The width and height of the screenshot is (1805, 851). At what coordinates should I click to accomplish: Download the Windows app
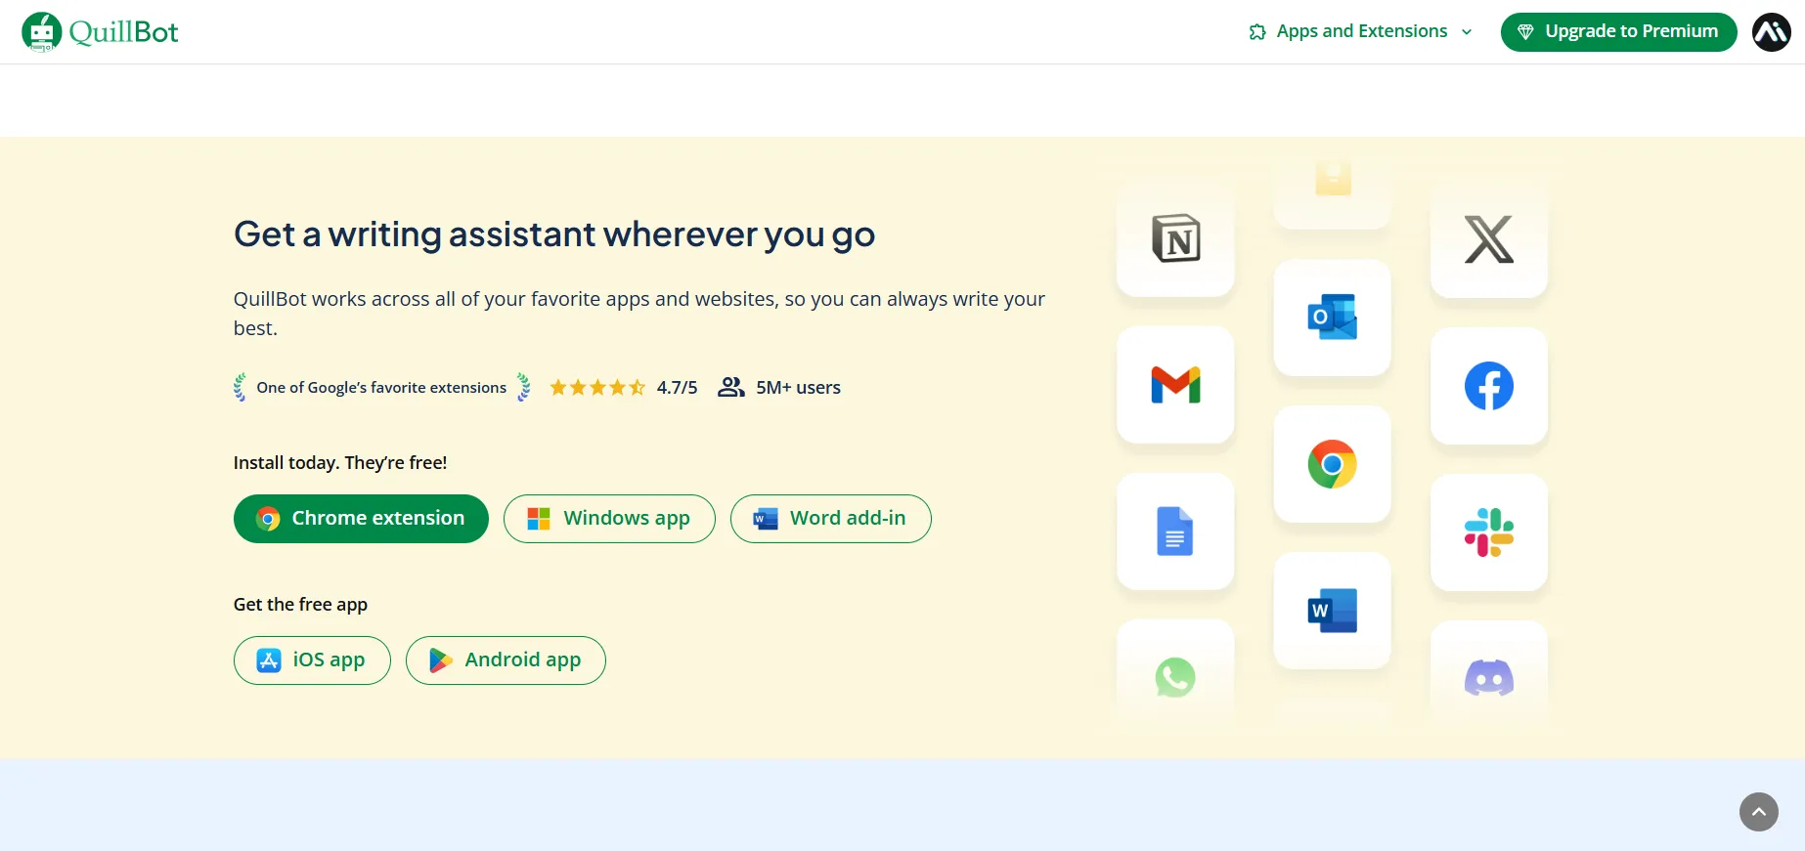609,519
